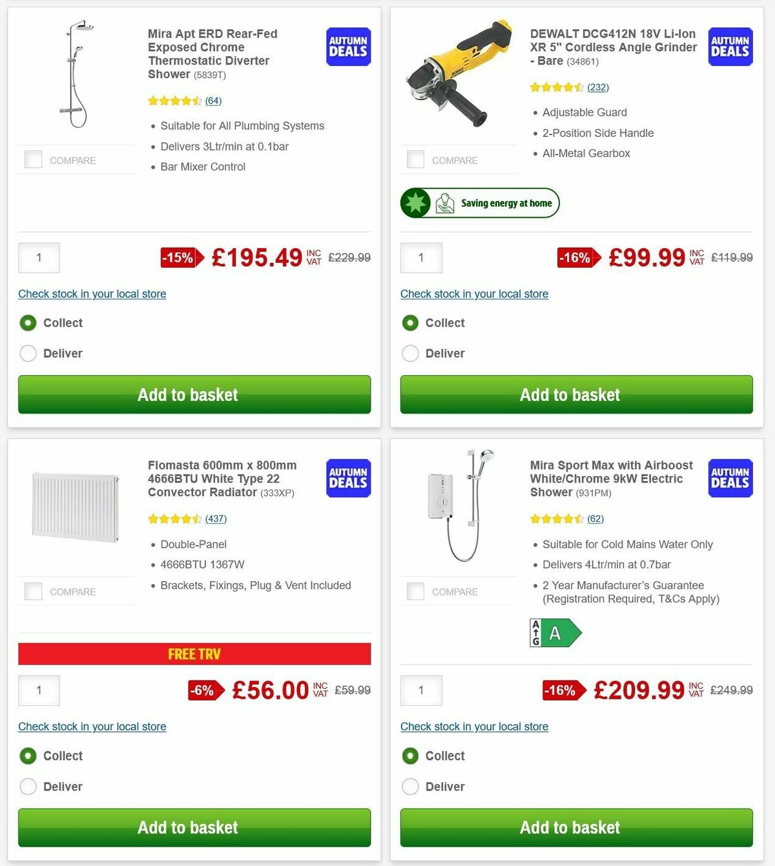The width and height of the screenshot is (775, 866).
Task: Add the Flomasta radiator to basket
Action: point(187,827)
